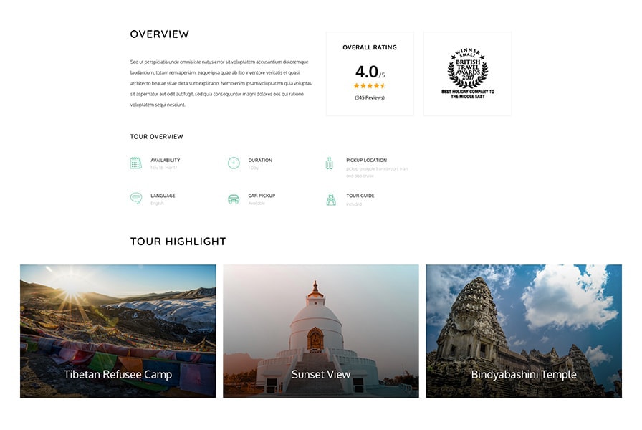This screenshot has width=642, height=430.
Task: Click the Availability label text
Action: 165,160
